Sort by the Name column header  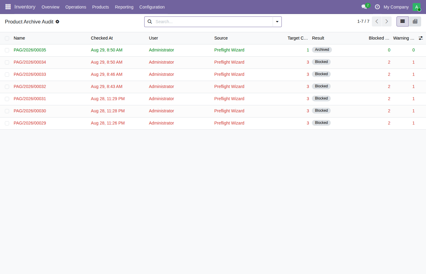[x=19, y=38]
